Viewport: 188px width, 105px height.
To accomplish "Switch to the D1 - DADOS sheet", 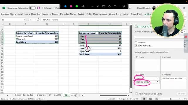I will tap(55, 95).
